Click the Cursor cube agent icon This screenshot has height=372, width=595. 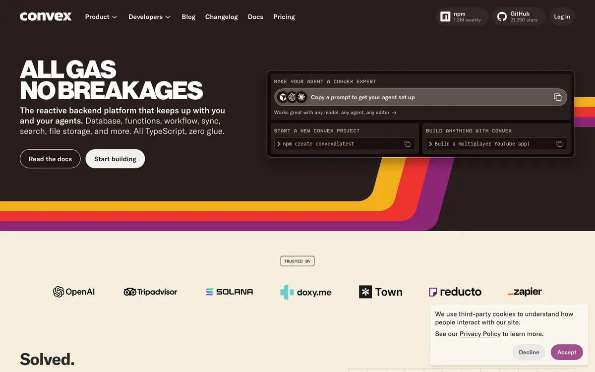point(283,97)
